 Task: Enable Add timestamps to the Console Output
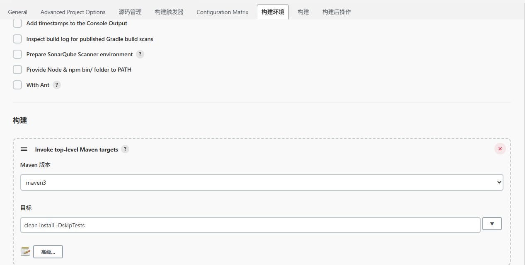click(17, 23)
